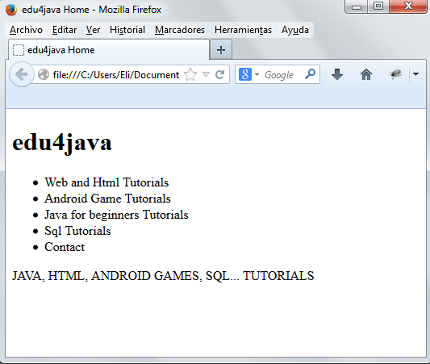Expand the URL history dropdown arrow
This screenshot has height=364, width=430.
tap(206, 74)
